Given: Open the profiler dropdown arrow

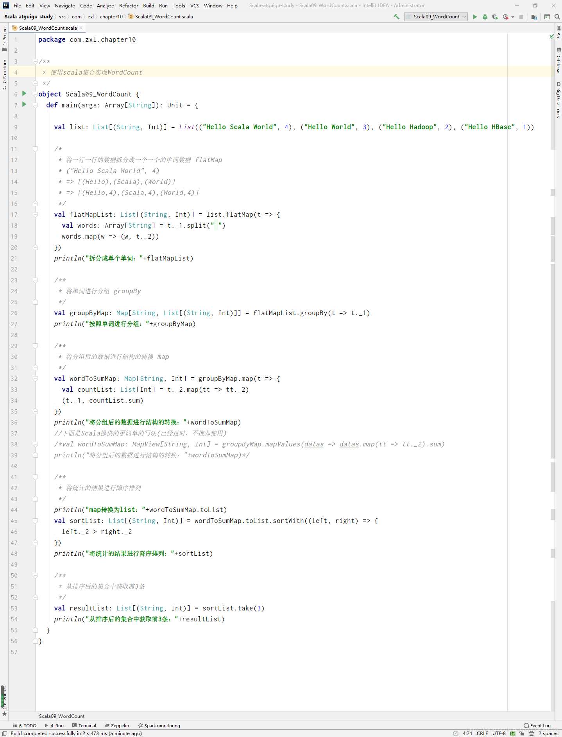Looking at the screenshot, I should [513, 17].
